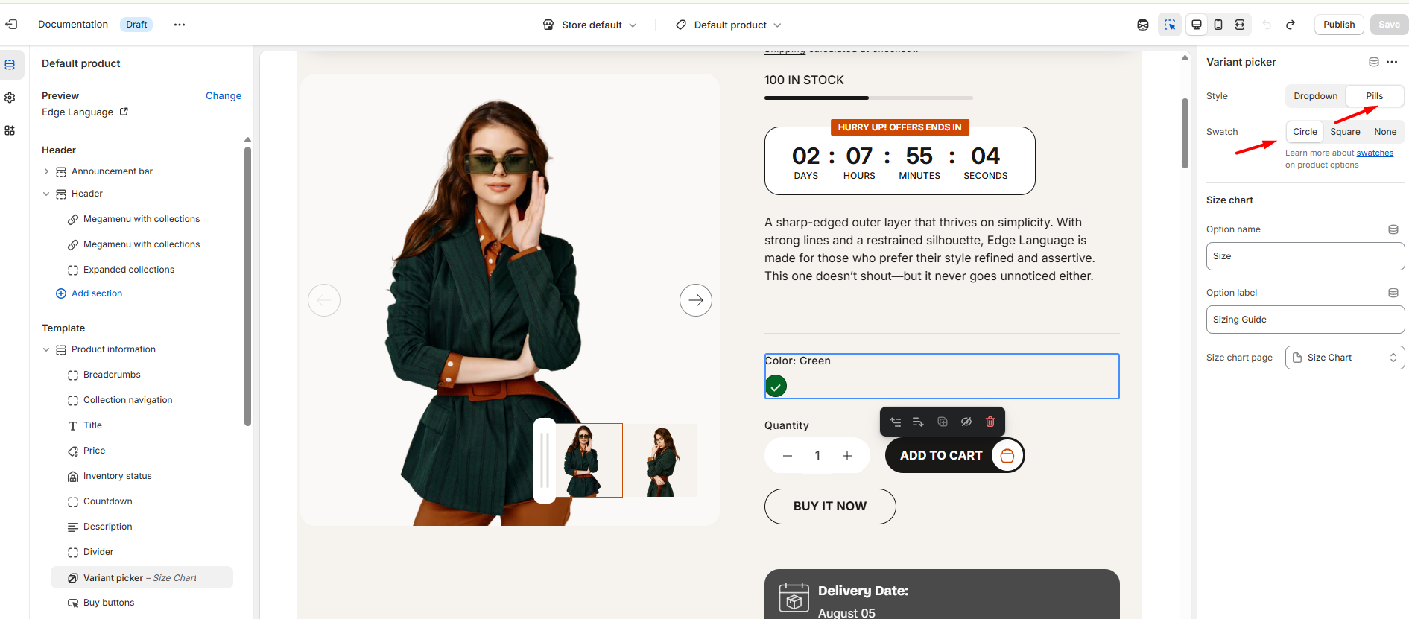Image resolution: width=1409 pixels, height=619 pixels.
Task: Open Size chart page selector
Action: click(x=1345, y=358)
